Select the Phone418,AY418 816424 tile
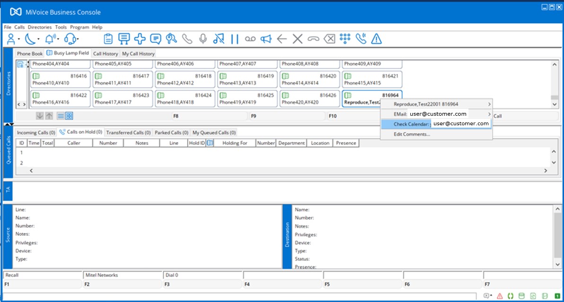The height and width of the screenshot is (302, 564). [x=185, y=98]
